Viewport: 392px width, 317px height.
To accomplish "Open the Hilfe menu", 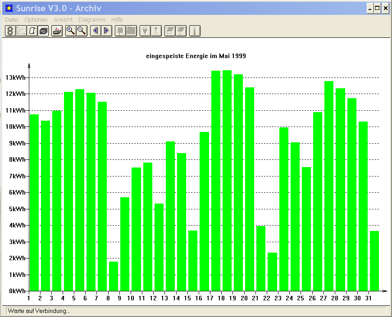I will [x=117, y=19].
